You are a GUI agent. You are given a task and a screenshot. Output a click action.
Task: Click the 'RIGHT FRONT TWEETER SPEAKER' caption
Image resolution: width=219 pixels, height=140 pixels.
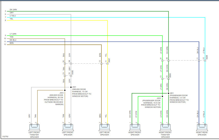[165, 135]
